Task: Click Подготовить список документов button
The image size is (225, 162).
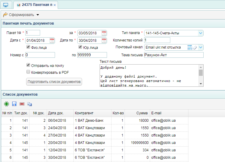Action: 54,82
